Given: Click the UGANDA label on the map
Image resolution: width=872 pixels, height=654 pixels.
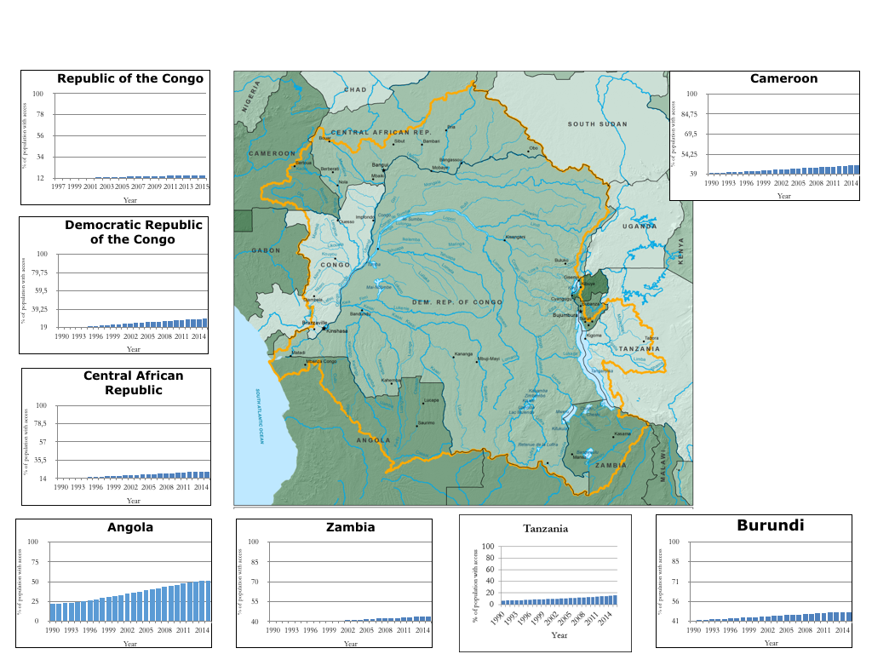Looking at the screenshot, I should tap(639, 227).
